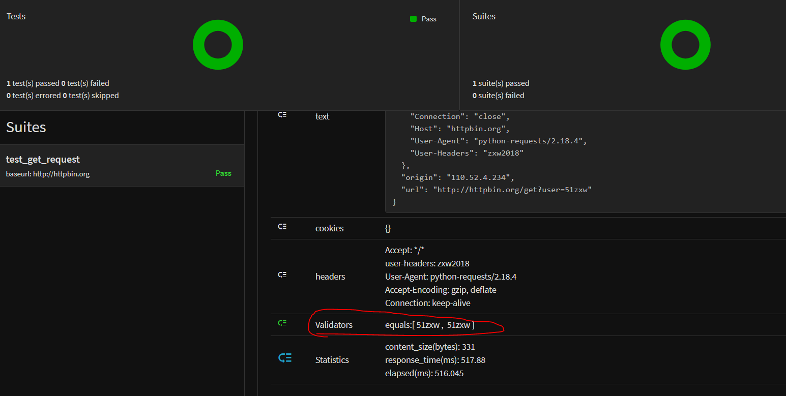The image size is (786, 396).
Task: Click the Validators row label
Action: tap(334, 325)
